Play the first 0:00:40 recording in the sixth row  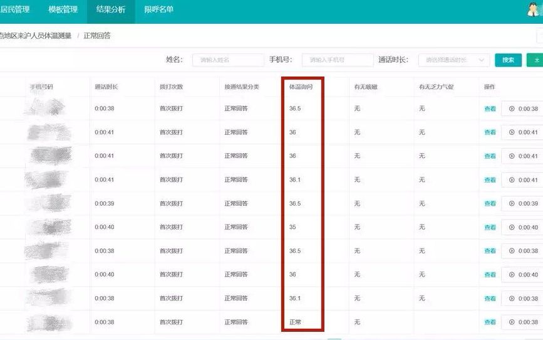(x=523, y=228)
